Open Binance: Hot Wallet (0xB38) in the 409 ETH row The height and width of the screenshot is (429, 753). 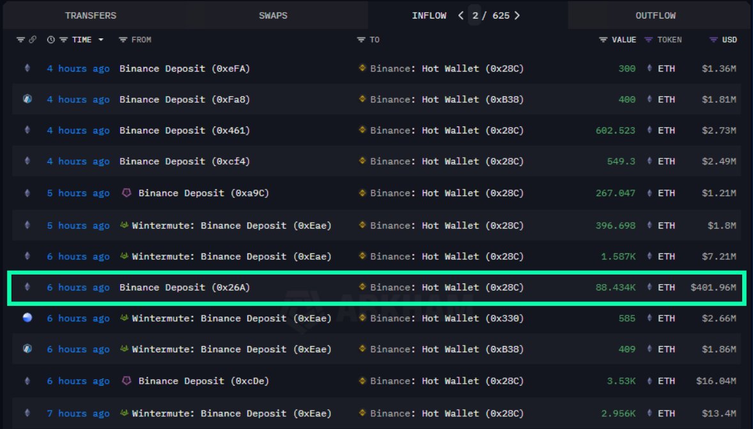(447, 349)
